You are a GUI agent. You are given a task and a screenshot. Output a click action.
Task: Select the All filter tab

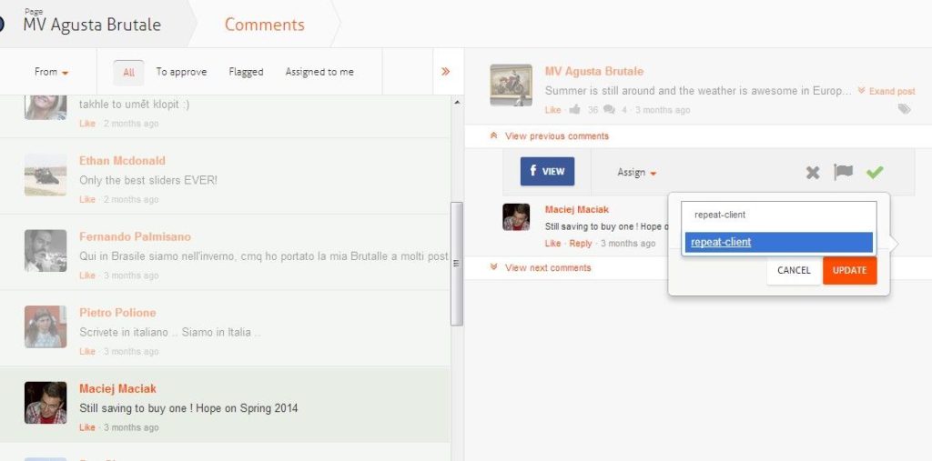coord(128,73)
